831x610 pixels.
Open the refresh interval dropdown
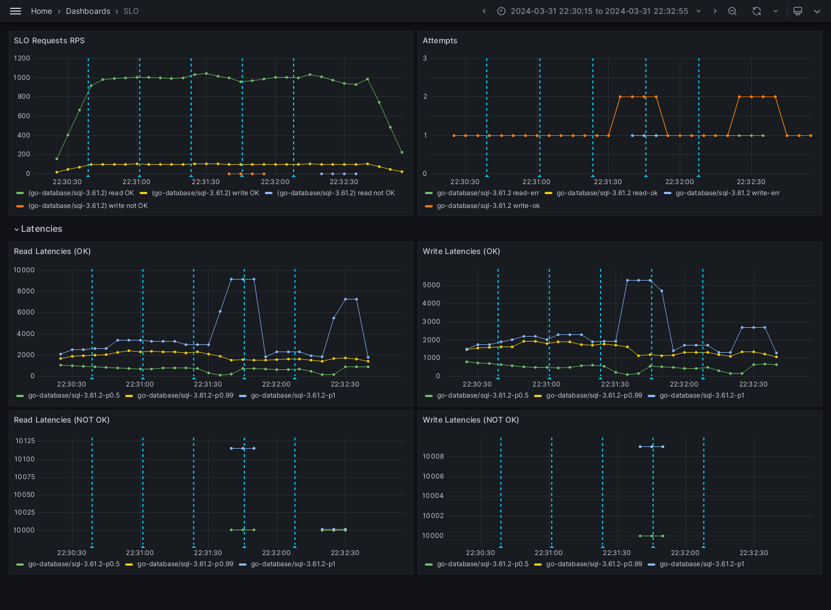[x=776, y=11]
